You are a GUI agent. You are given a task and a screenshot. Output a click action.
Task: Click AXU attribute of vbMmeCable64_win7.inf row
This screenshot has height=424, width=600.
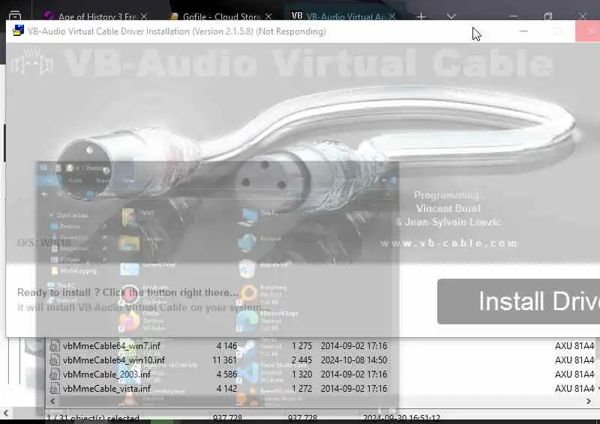(x=574, y=346)
